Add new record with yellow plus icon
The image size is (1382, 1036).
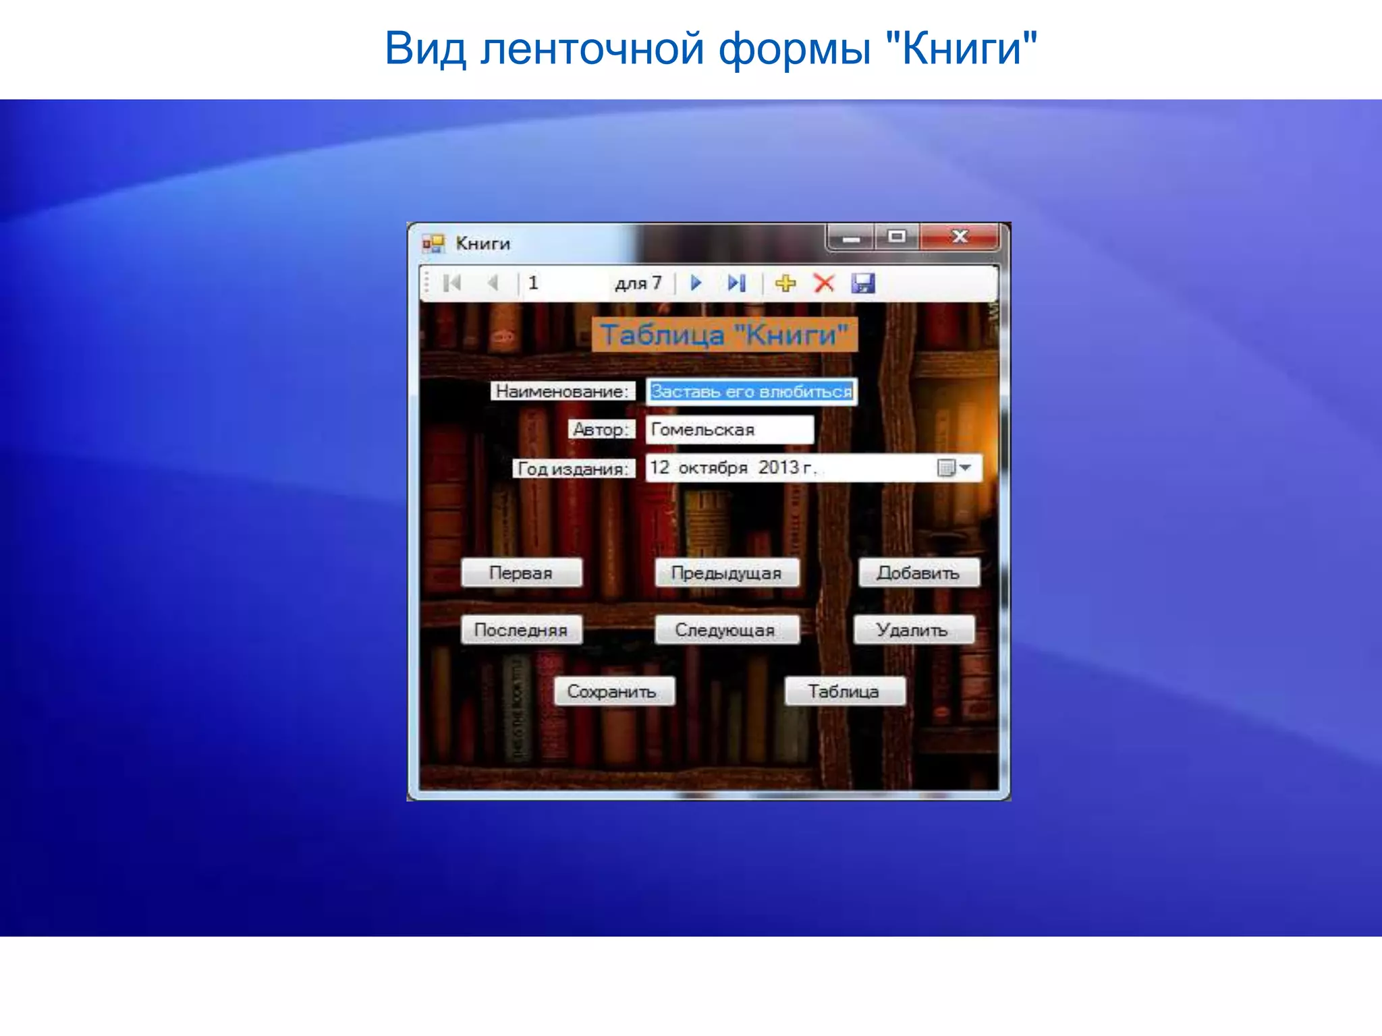(785, 283)
